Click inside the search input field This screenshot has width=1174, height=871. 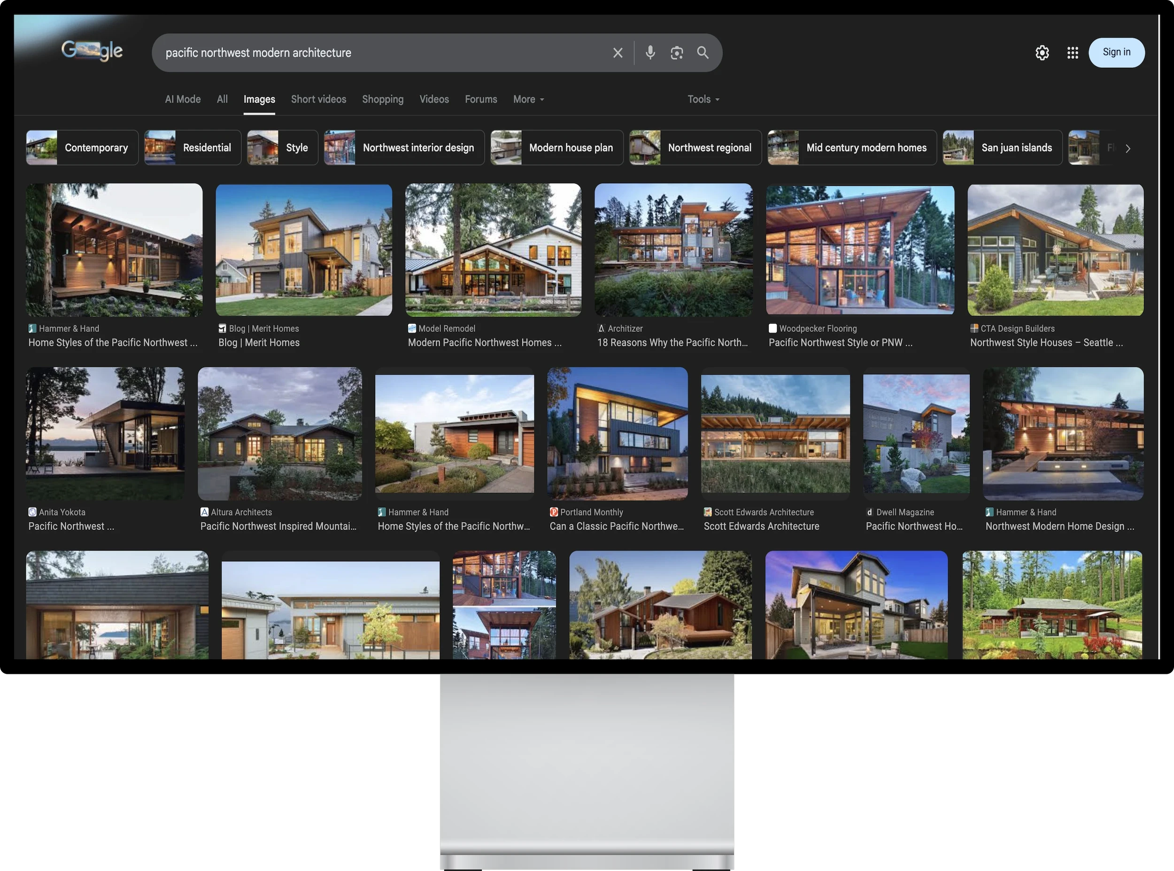click(x=369, y=52)
